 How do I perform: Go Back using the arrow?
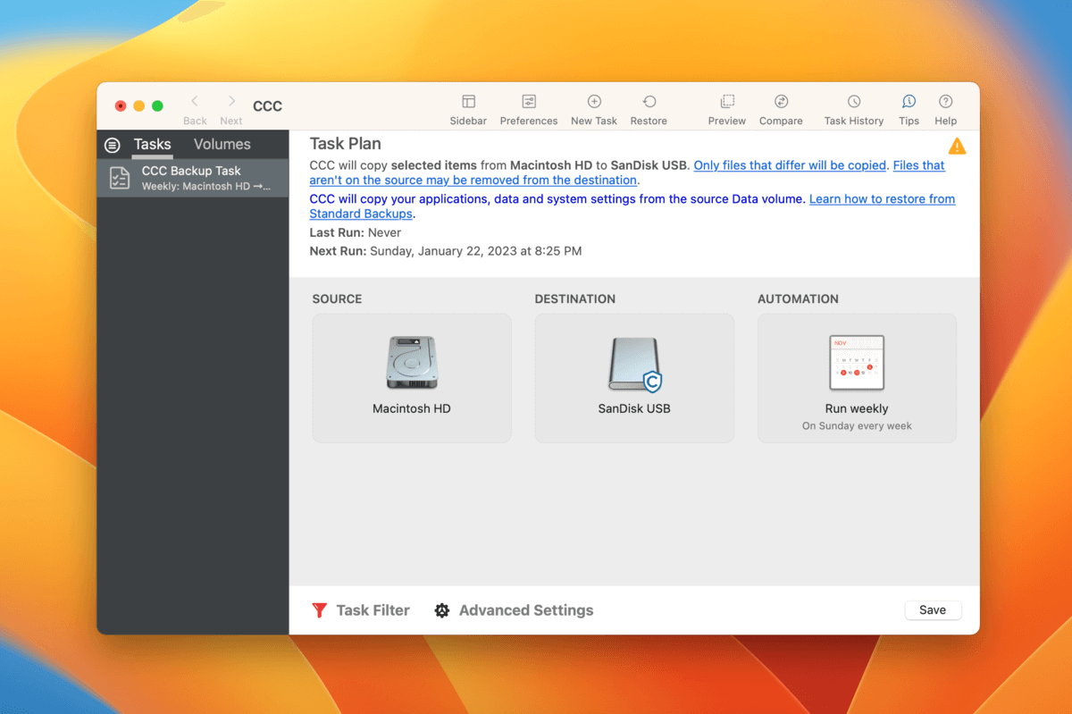(x=195, y=102)
